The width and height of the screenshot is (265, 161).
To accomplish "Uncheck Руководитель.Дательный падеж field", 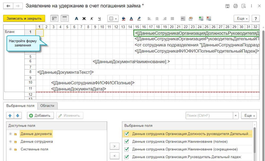I will tap(127, 157).
